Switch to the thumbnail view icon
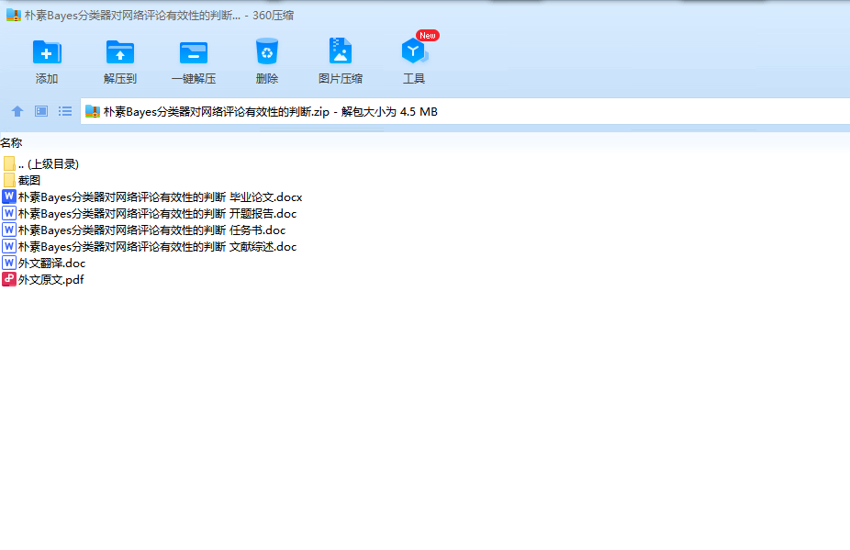The image size is (850, 550). [x=41, y=111]
